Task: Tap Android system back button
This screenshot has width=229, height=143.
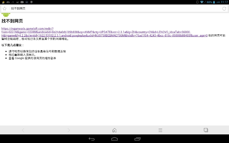Action: coord(92,139)
